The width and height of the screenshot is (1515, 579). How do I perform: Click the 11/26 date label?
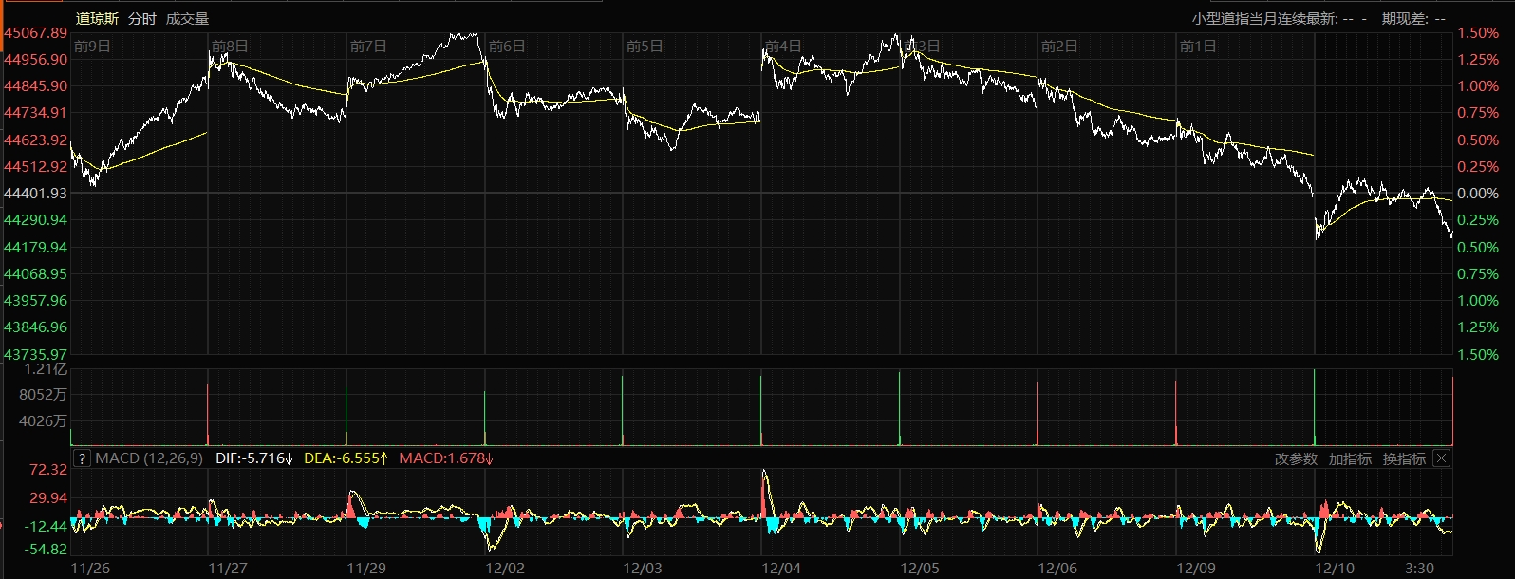90,568
